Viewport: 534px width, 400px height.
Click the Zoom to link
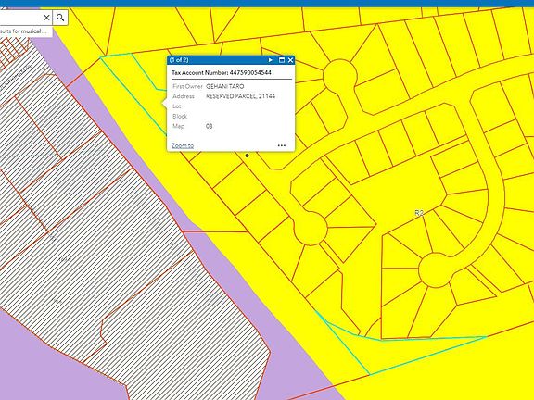pos(183,145)
